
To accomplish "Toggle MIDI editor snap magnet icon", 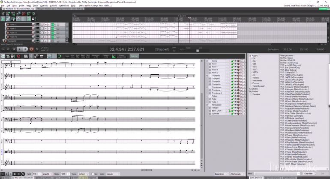I will [x=60, y=56].
